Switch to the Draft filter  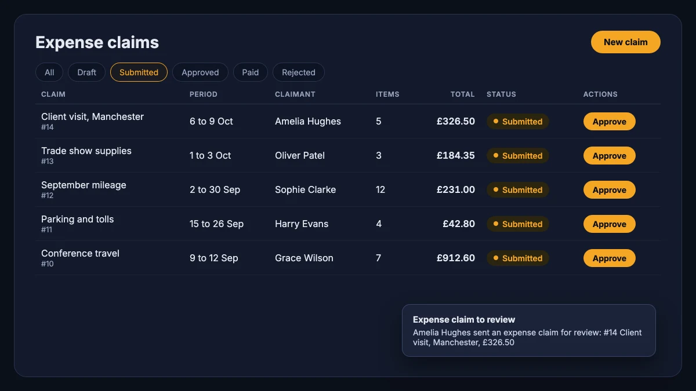(x=87, y=72)
